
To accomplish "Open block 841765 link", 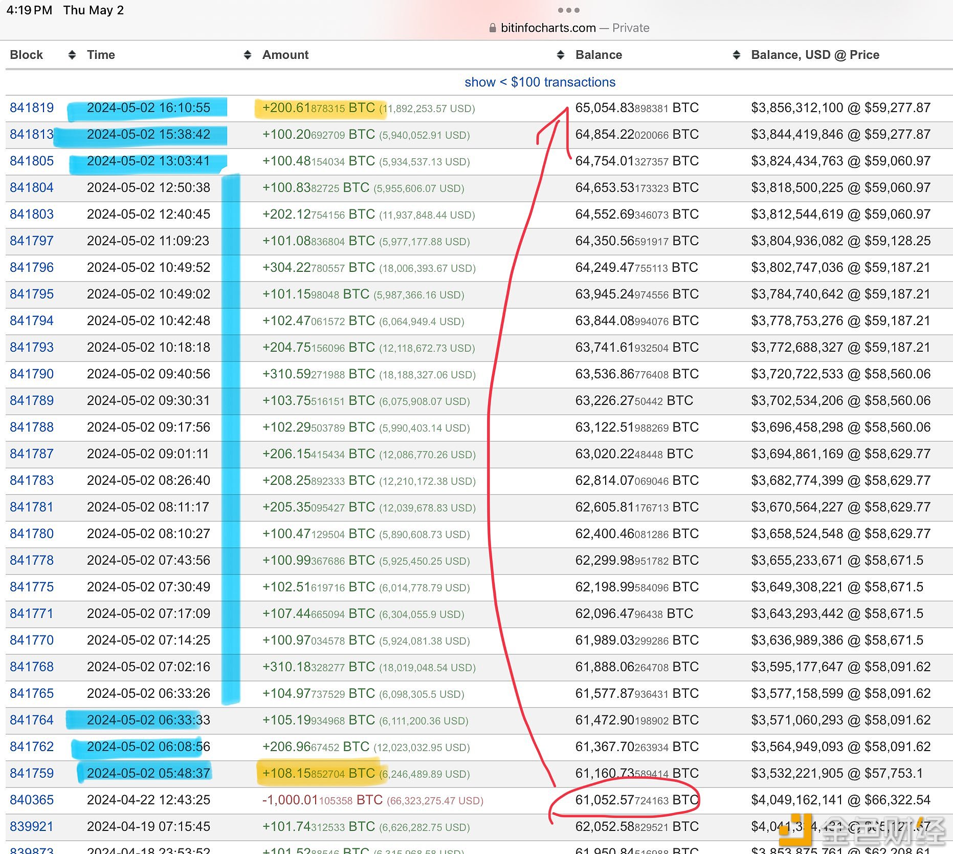I will [x=32, y=693].
